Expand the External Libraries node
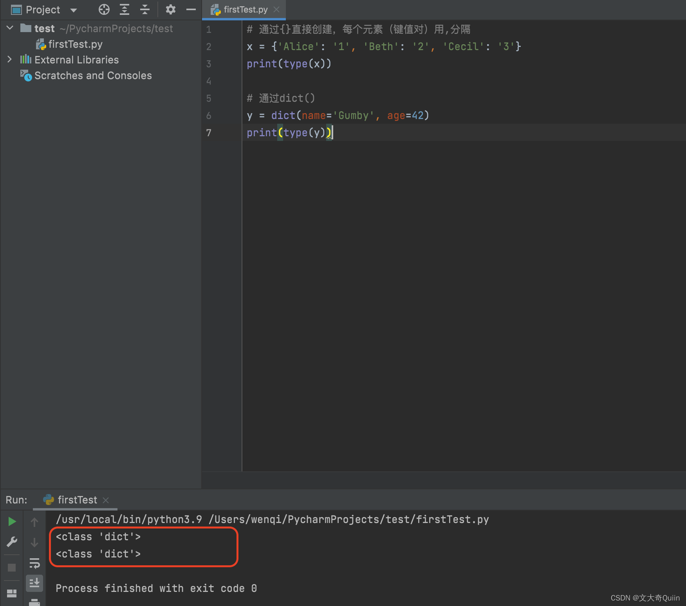 coord(10,59)
